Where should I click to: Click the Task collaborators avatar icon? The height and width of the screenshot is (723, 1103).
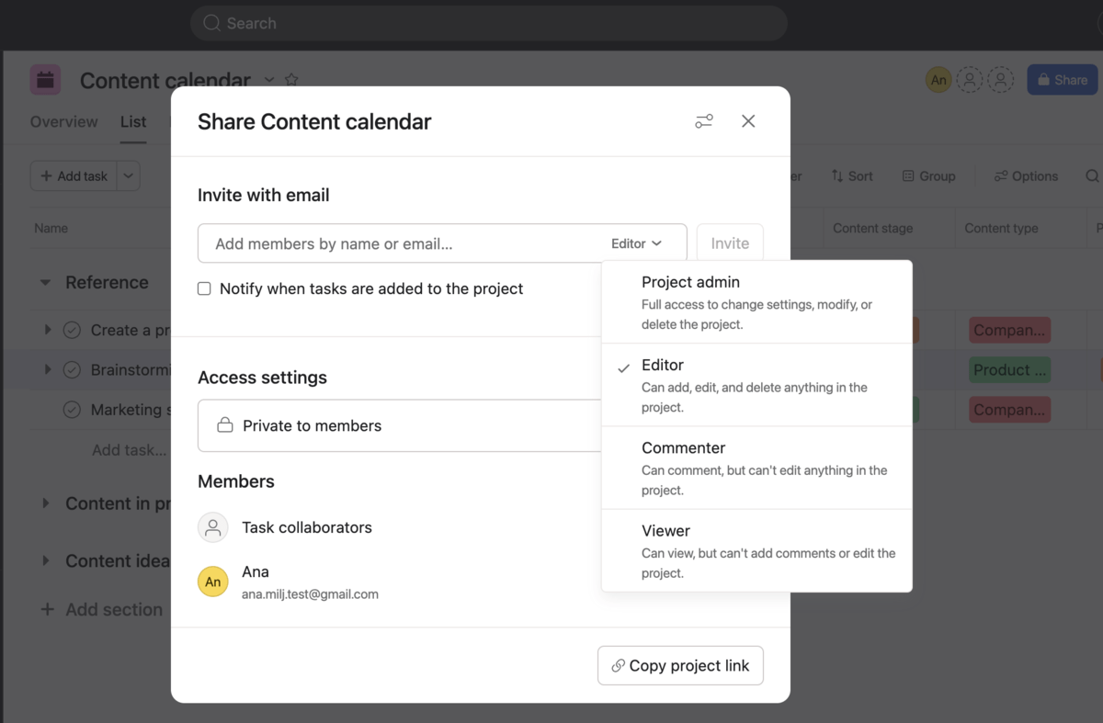click(x=212, y=527)
